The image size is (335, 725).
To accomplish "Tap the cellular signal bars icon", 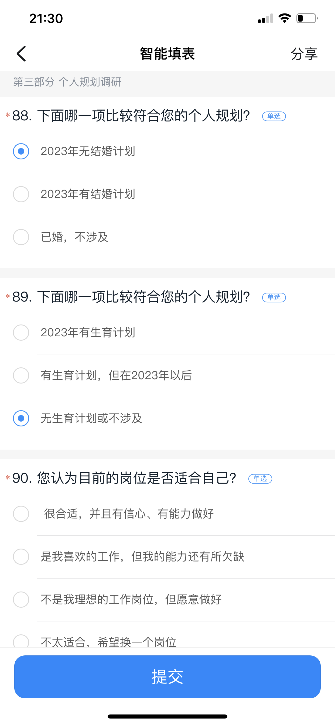I will point(265,19).
